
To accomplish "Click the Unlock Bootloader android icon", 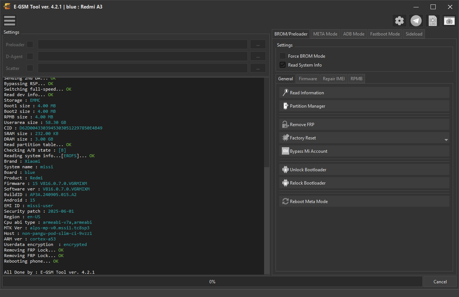I will click(285, 170).
